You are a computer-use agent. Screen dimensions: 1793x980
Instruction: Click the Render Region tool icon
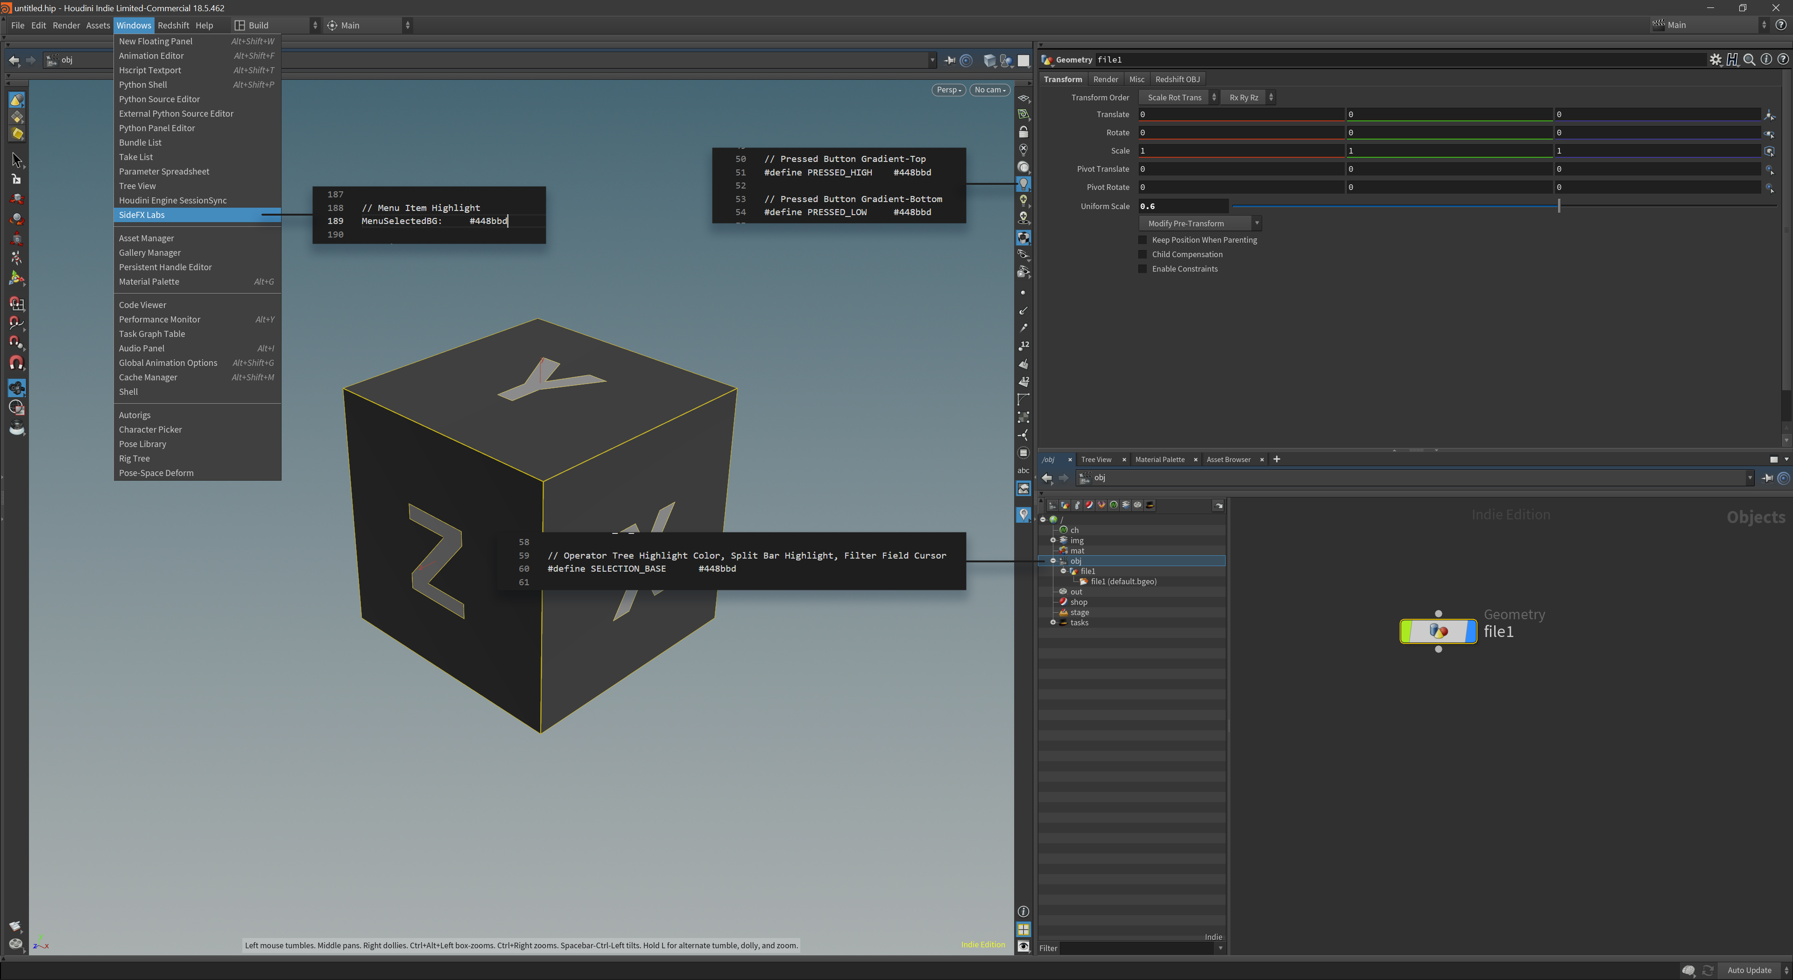pyautogui.click(x=17, y=407)
